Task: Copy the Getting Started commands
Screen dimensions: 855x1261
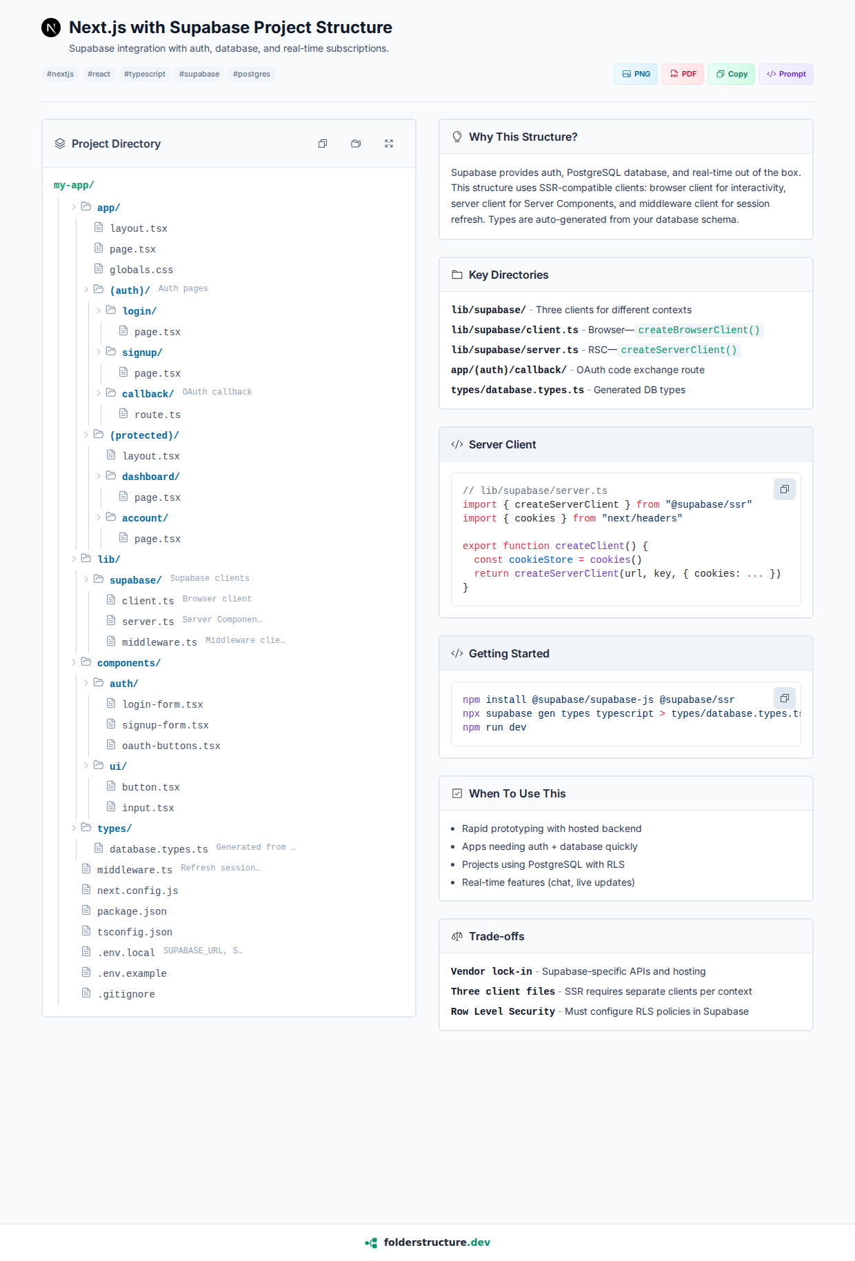Action: click(784, 698)
